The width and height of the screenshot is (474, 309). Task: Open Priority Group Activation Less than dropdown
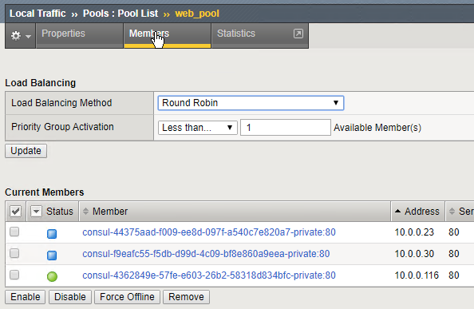point(197,127)
